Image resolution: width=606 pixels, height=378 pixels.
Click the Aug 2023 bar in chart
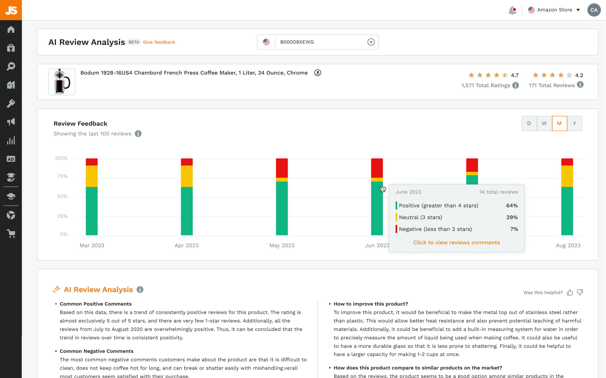coord(567,197)
